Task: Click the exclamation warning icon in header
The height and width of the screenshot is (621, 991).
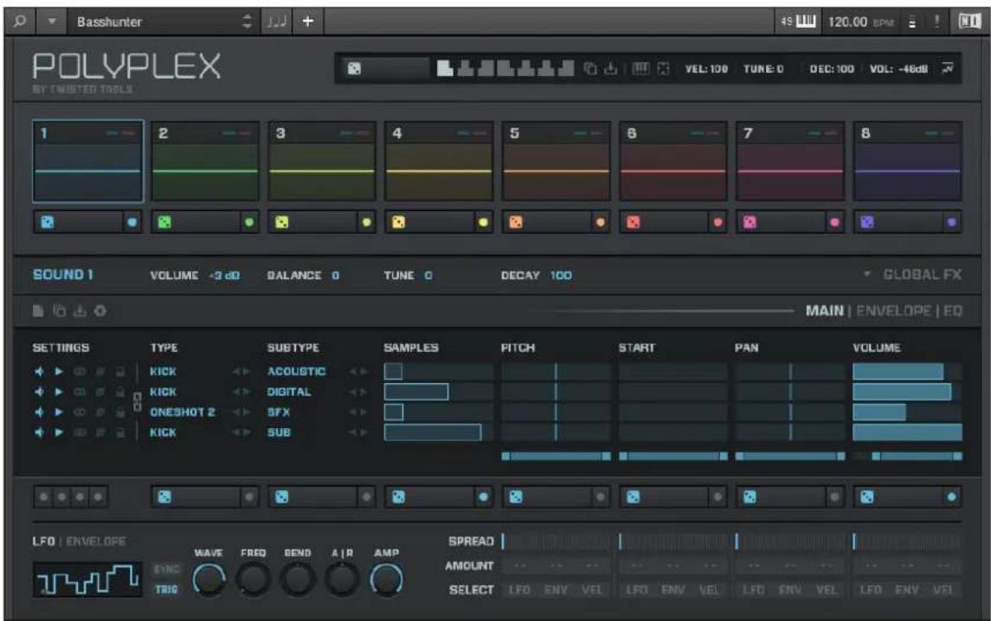Action: (x=937, y=22)
